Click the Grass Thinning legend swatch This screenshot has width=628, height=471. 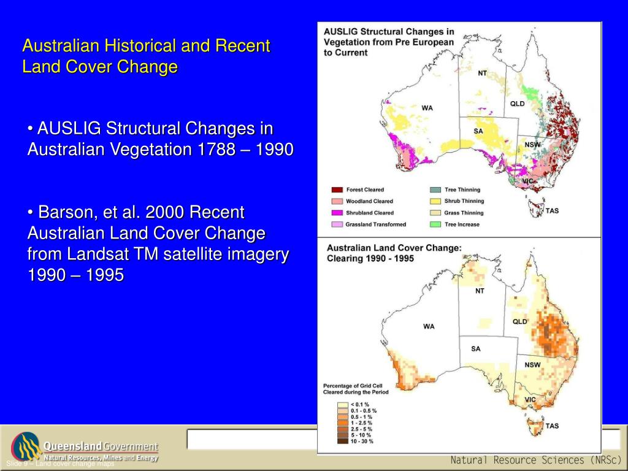coord(435,213)
